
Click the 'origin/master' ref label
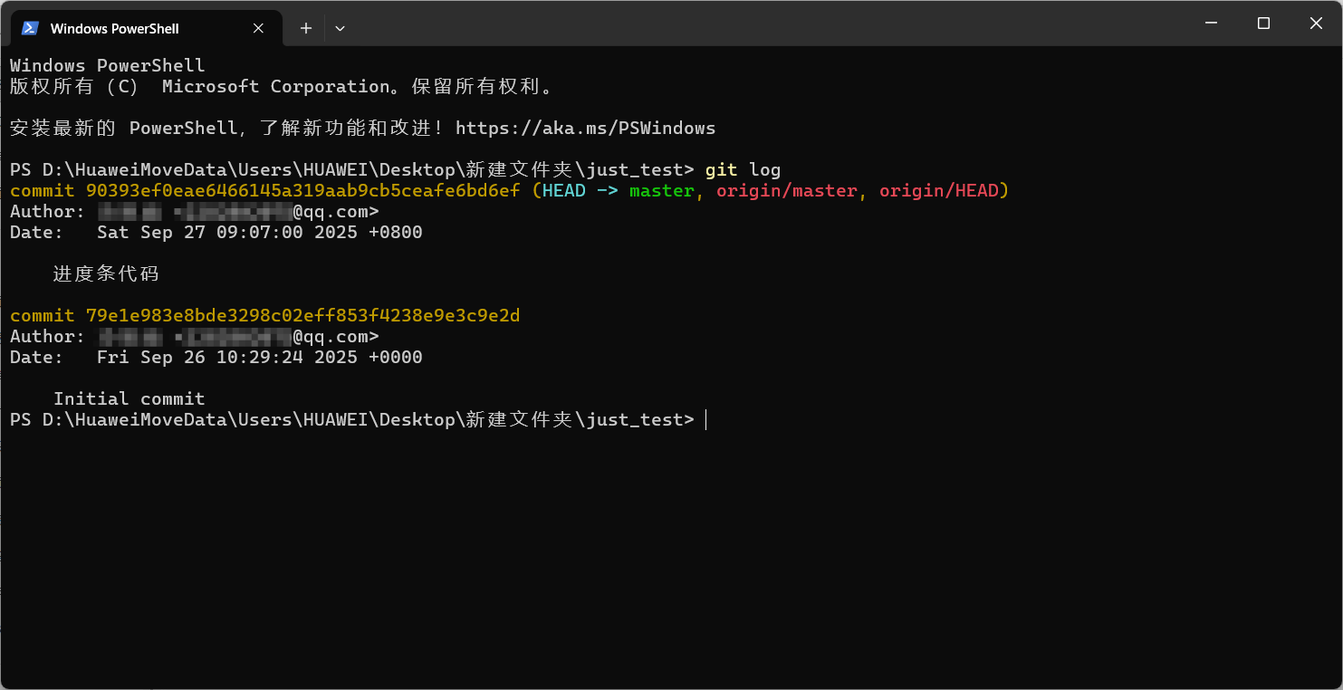pos(786,191)
